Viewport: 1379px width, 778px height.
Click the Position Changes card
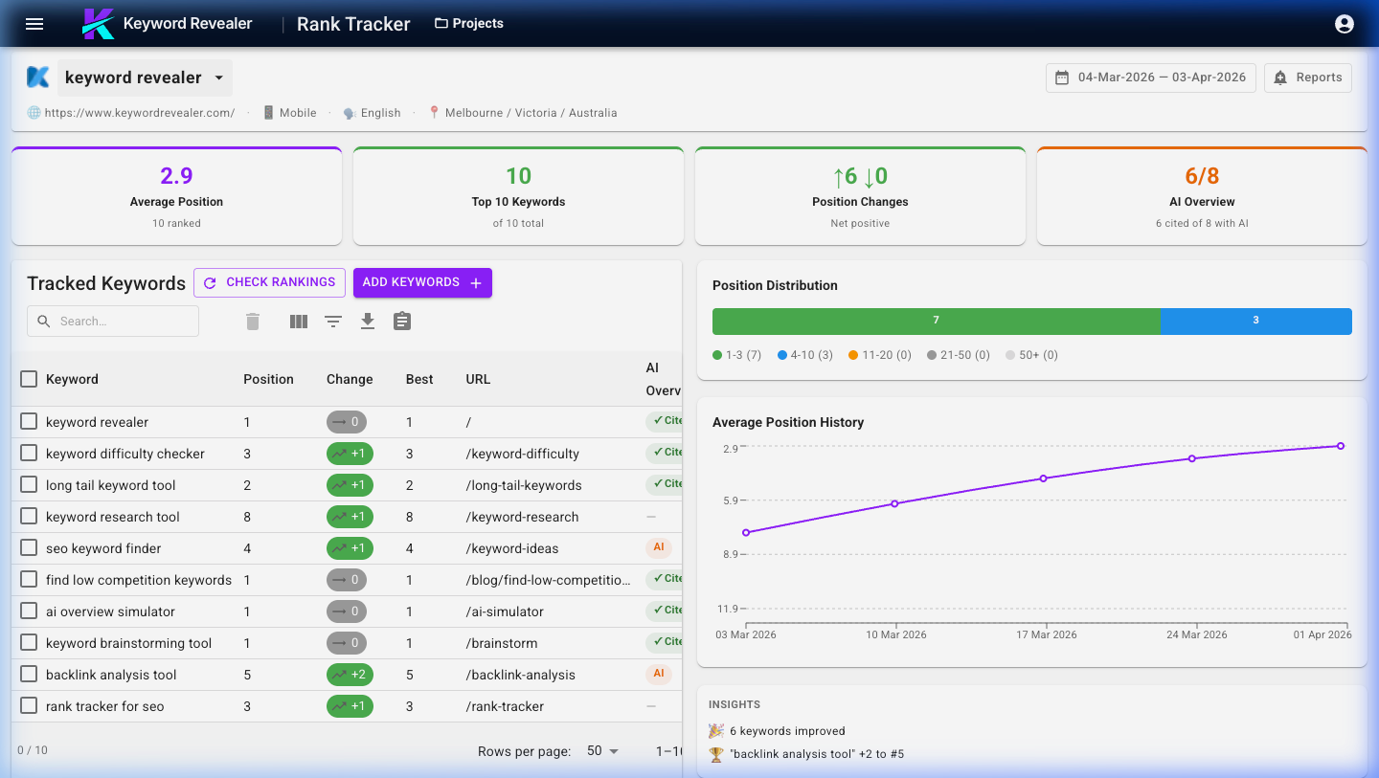pyautogui.click(x=860, y=196)
